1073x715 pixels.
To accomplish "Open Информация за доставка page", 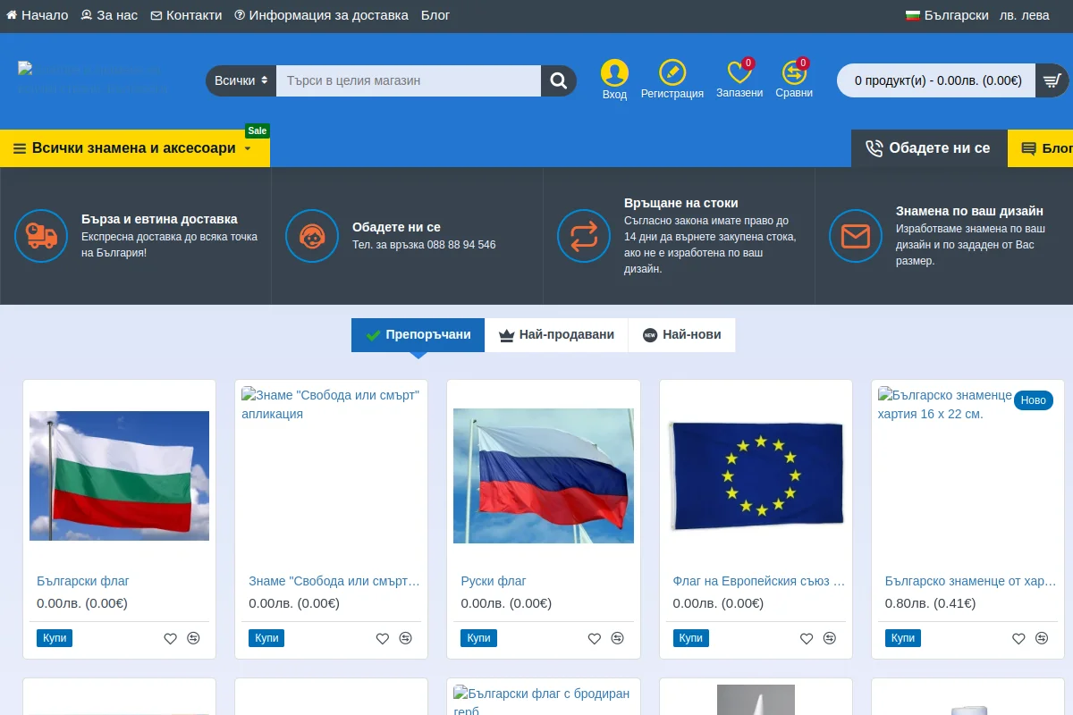I will point(321,15).
